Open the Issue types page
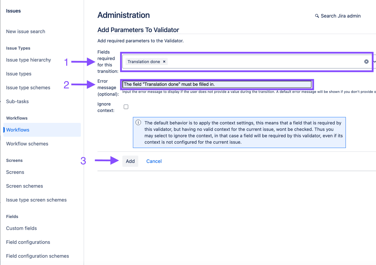376x265 pixels. tap(18, 74)
